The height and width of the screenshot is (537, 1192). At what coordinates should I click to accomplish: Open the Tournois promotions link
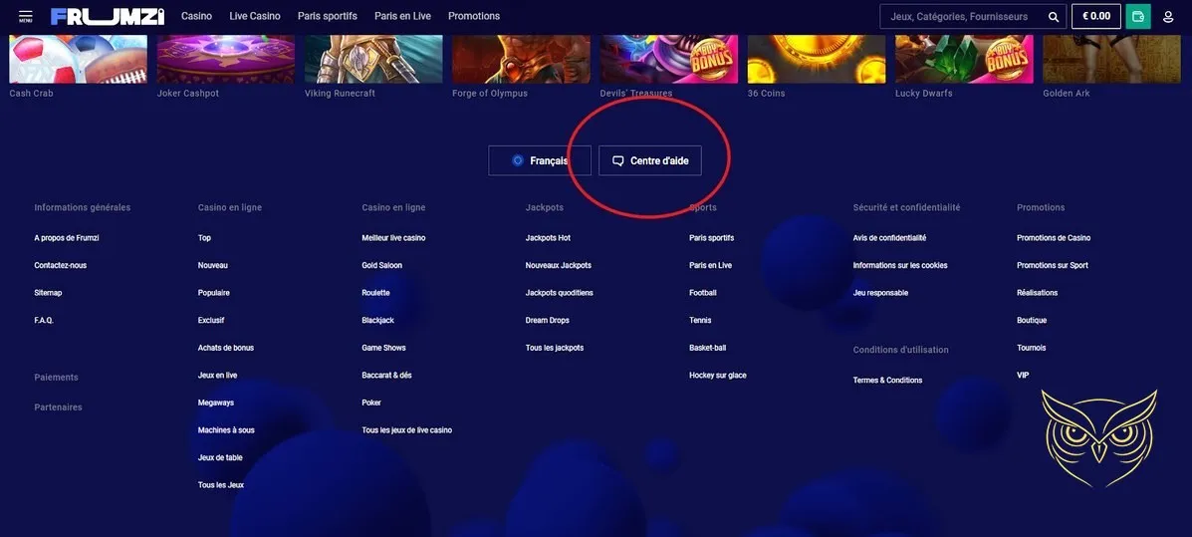pos(1032,348)
